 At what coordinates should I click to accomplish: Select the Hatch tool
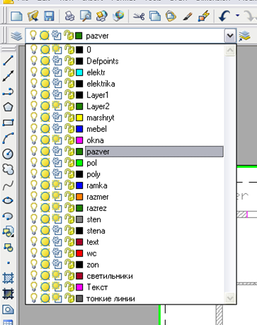pos(8,278)
